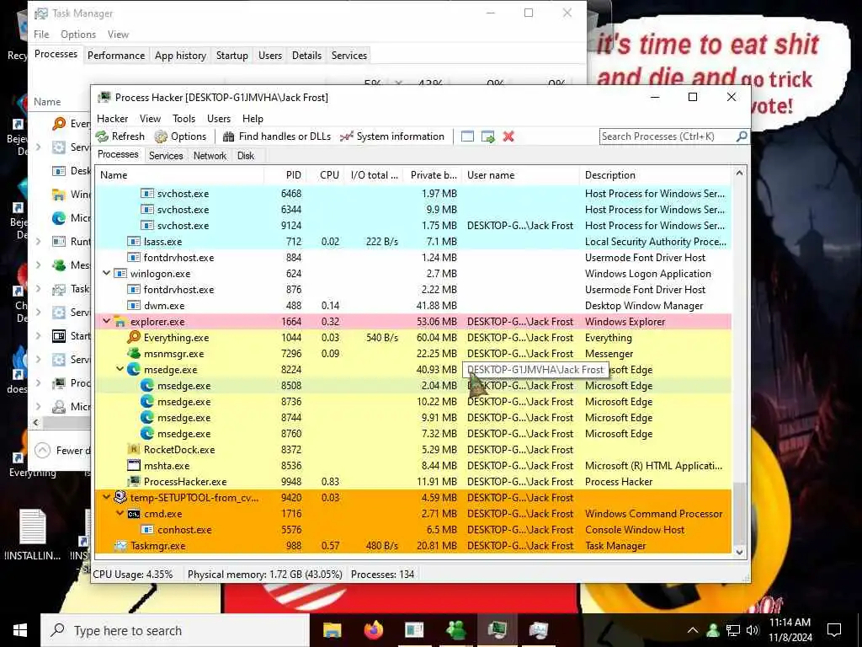Open File Explorer from the taskbar

coord(332,630)
